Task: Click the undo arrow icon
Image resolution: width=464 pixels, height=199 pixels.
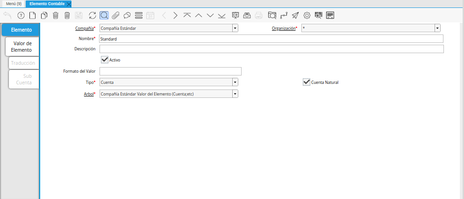Action: click(7, 15)
